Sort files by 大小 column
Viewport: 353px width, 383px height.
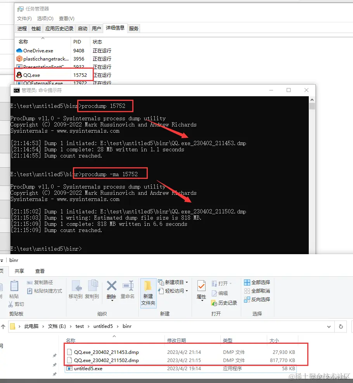[x=274, y=340]
